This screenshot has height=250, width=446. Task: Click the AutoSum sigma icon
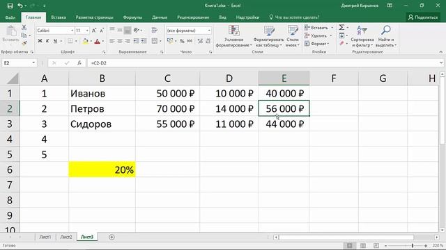click(x=341, y=28)
